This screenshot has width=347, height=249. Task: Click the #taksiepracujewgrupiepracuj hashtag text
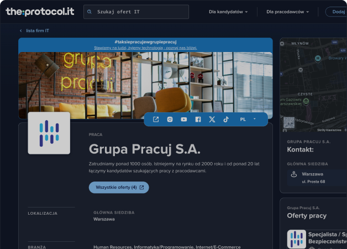coord(145,42)
